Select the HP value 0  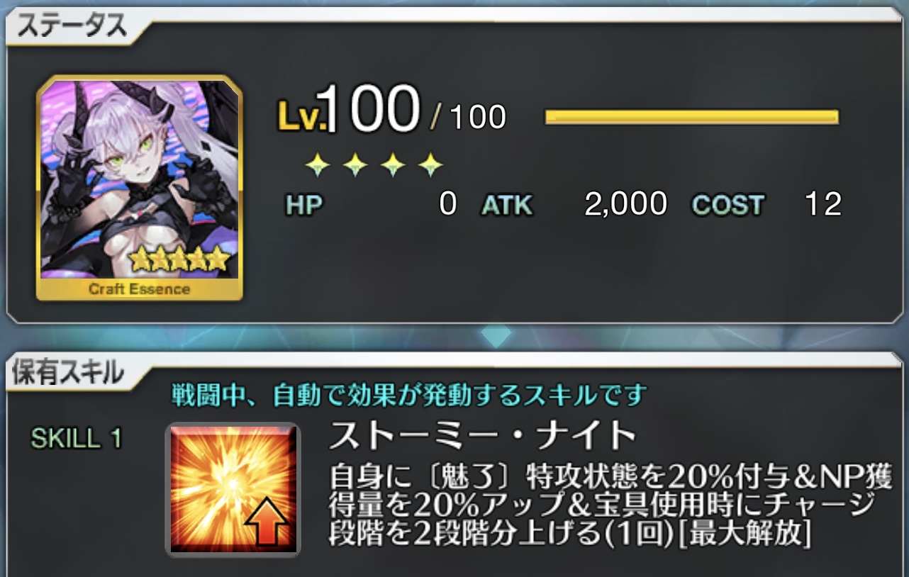(x=447, y=204)
